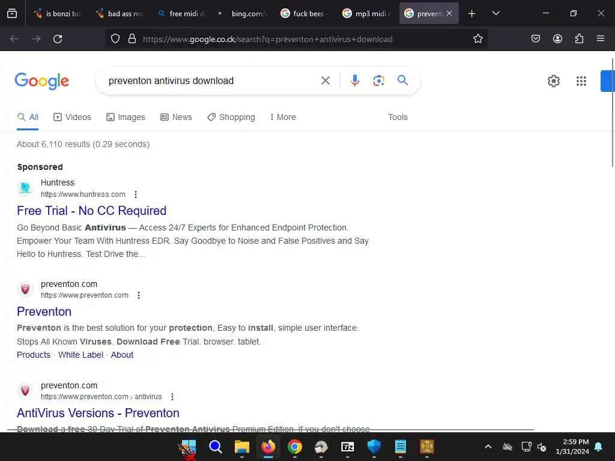Expand the More search filters menu
615x461 pixels.
tap(283, 117)
